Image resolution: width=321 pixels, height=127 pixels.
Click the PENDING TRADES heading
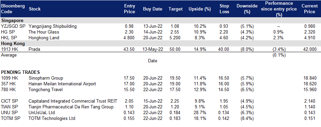(x=20, y=72)
